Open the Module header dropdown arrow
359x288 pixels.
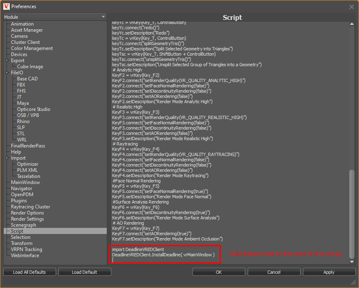tap(104, 17)
